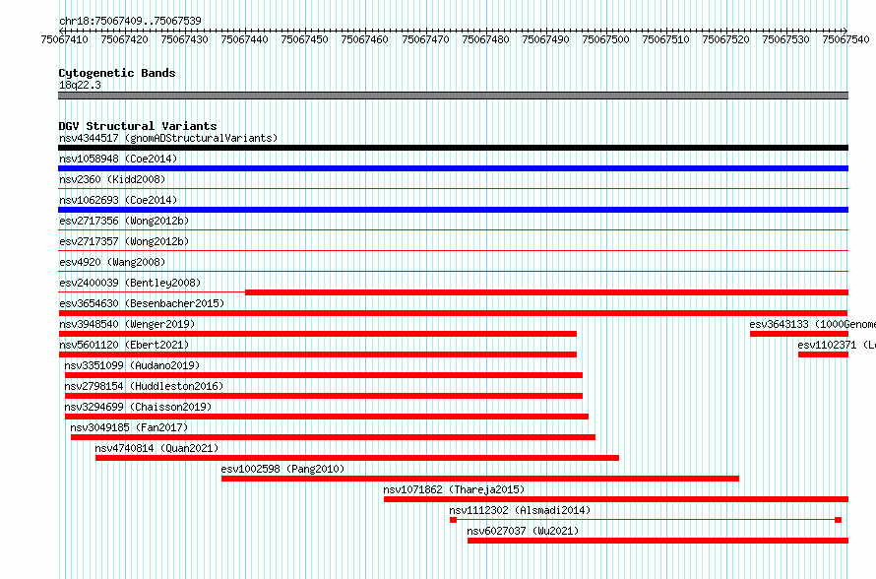Open esv2717356 (Wong2012b) entry
This screenshot has width=876, height=579.
point(124,221)
